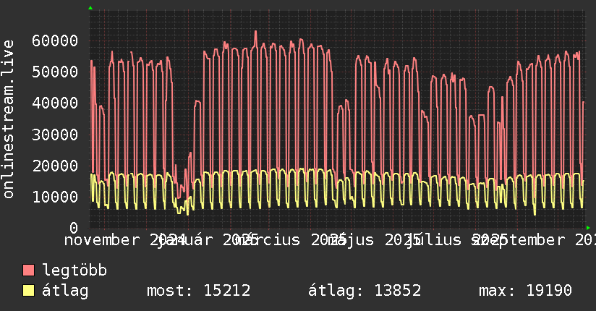Click the 30000 y-axis label
This screenshot has width=596, height=311.
(x=55, y=135)
